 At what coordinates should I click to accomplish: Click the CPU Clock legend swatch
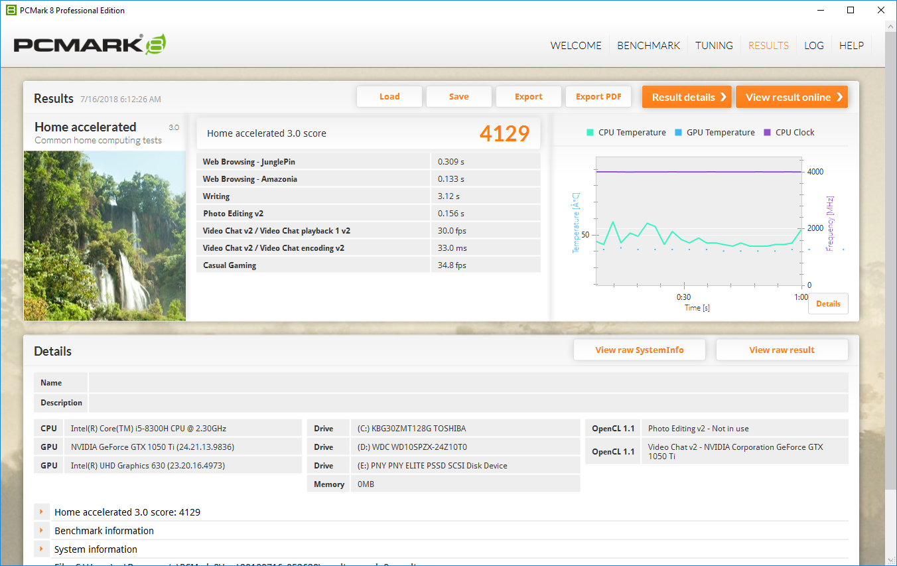tap(767, 132)
